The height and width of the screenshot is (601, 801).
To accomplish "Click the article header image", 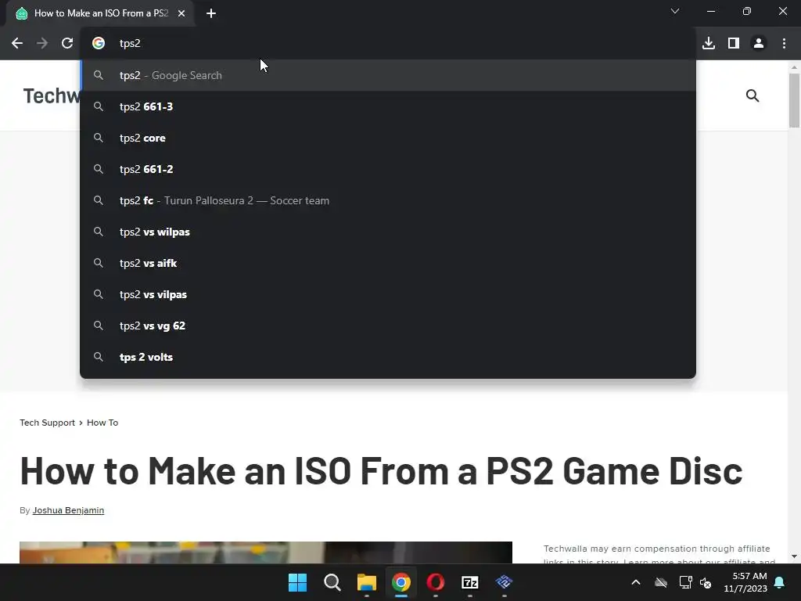I will (x=266, y=552).
